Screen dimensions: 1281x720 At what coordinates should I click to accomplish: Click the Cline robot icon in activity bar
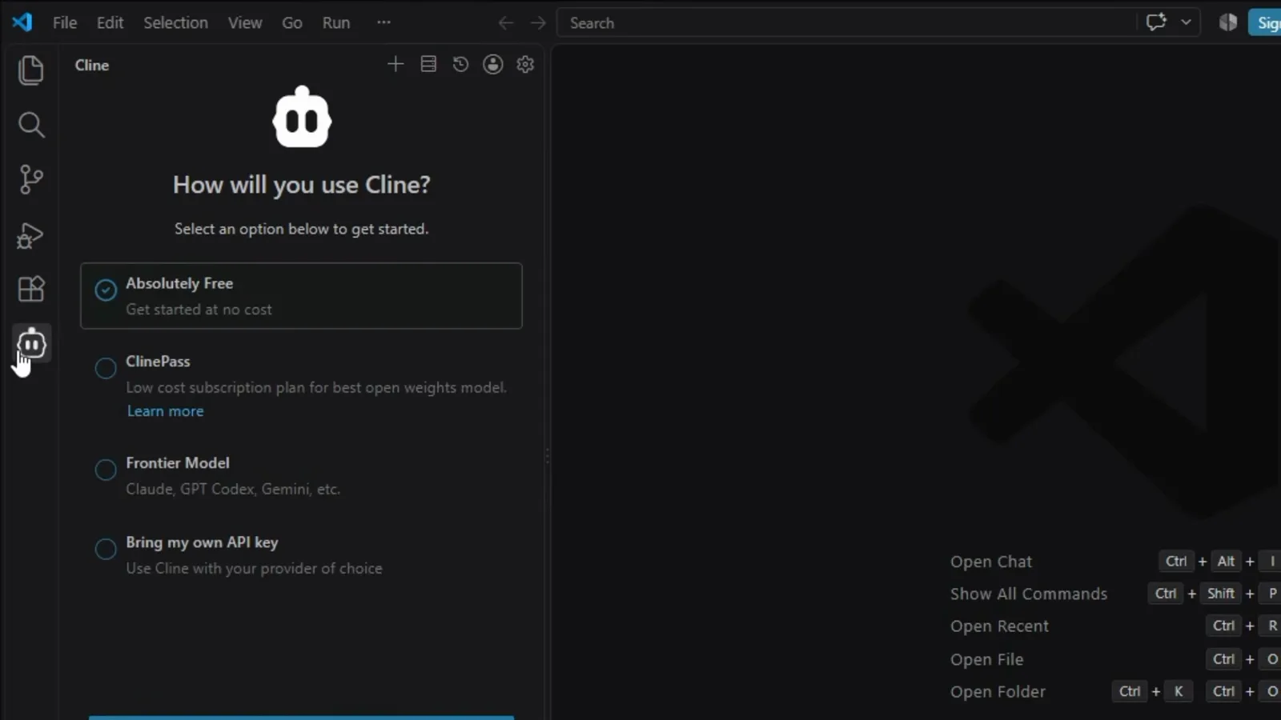click(31, 344)
